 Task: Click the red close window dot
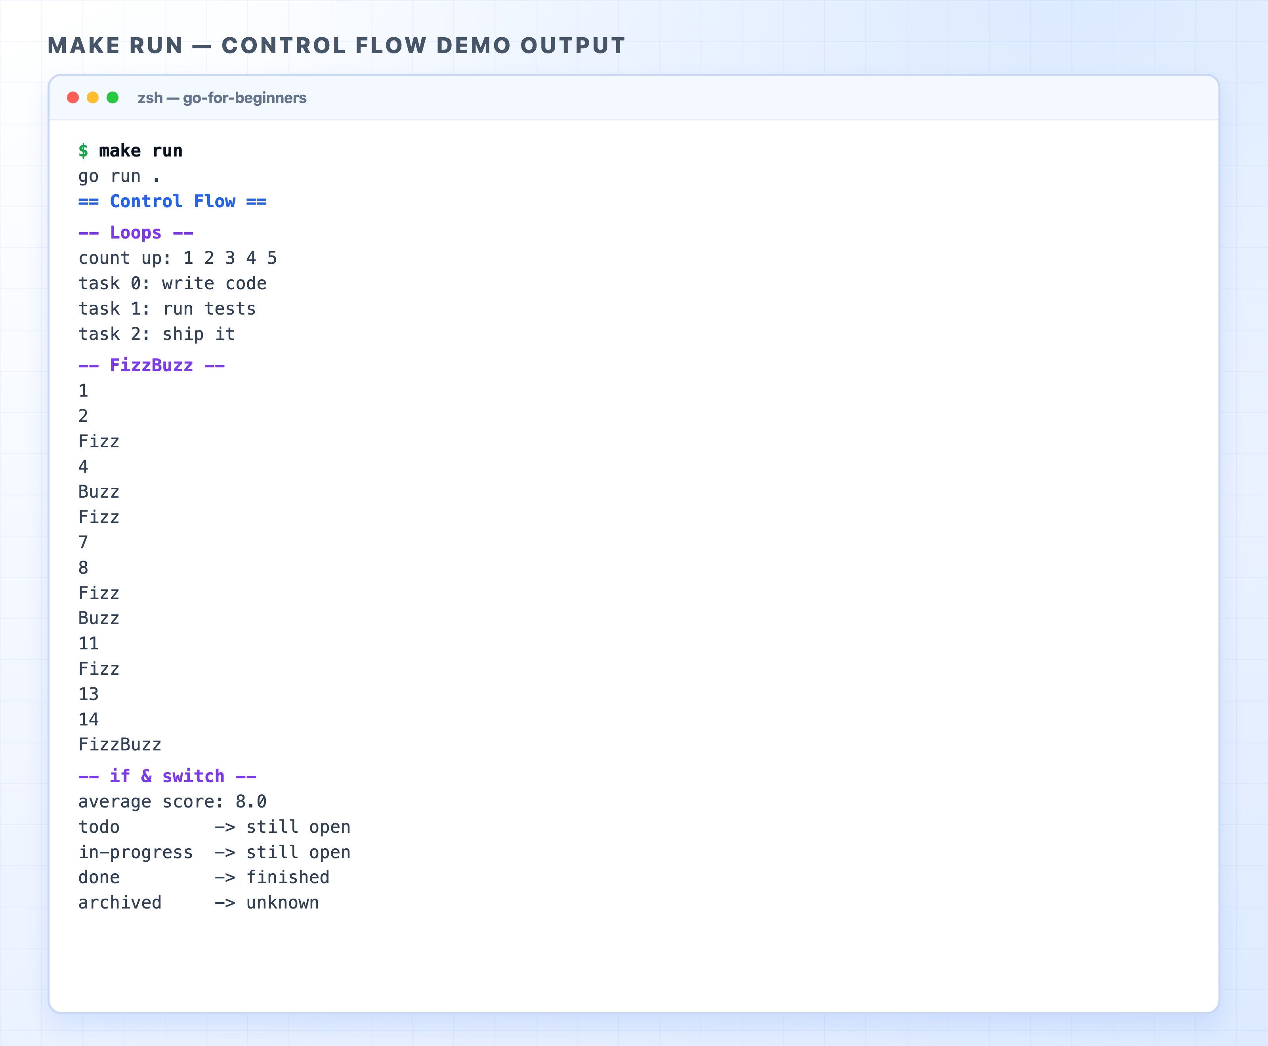point(73,97)
